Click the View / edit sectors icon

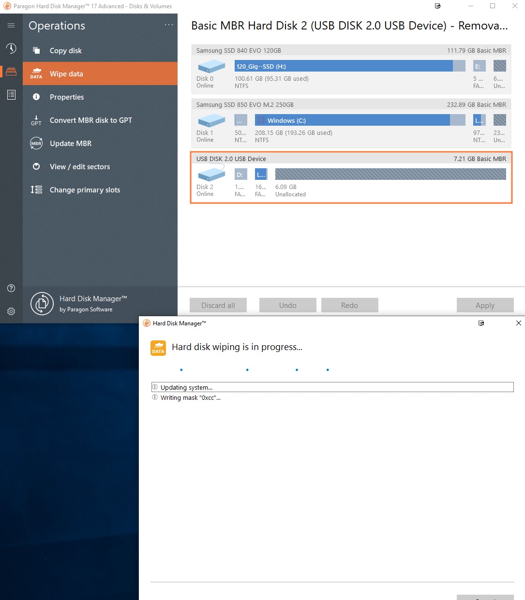tap(36, 166)
